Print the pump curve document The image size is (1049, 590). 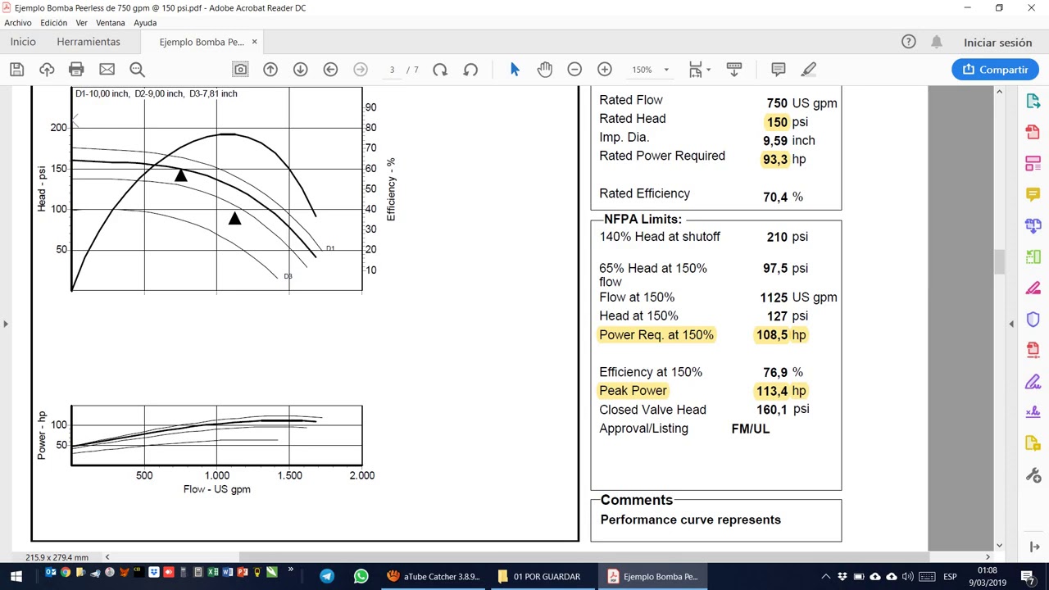tap(76, 70)
